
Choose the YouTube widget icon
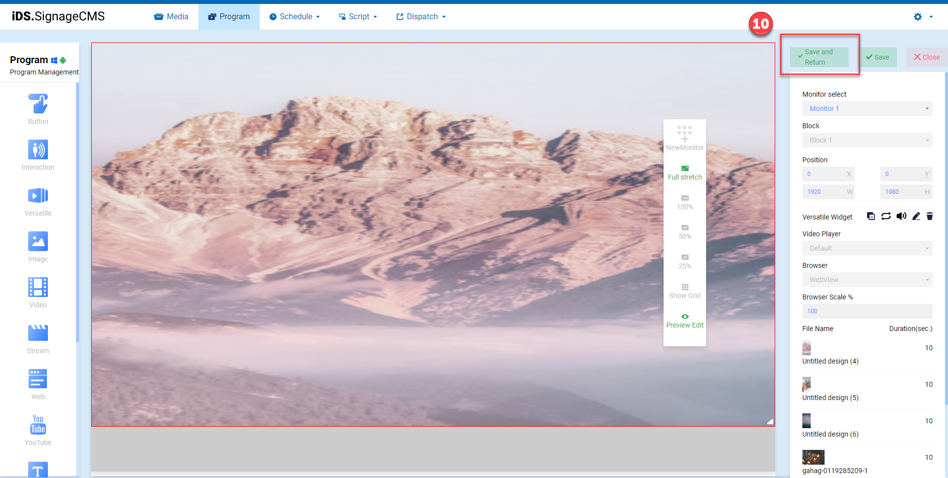click(x=38, y=425)
